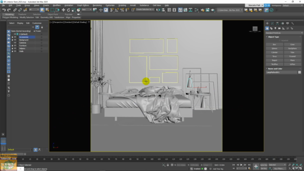Viewport: 304px width, 171px height.
Task: Expand the Furniture layer tree
Action: pyautogui.click(x=12, y=46)
